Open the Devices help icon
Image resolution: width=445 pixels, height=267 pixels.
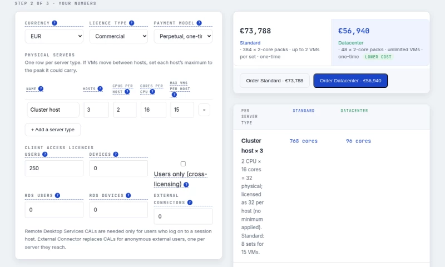coord(116,154)
